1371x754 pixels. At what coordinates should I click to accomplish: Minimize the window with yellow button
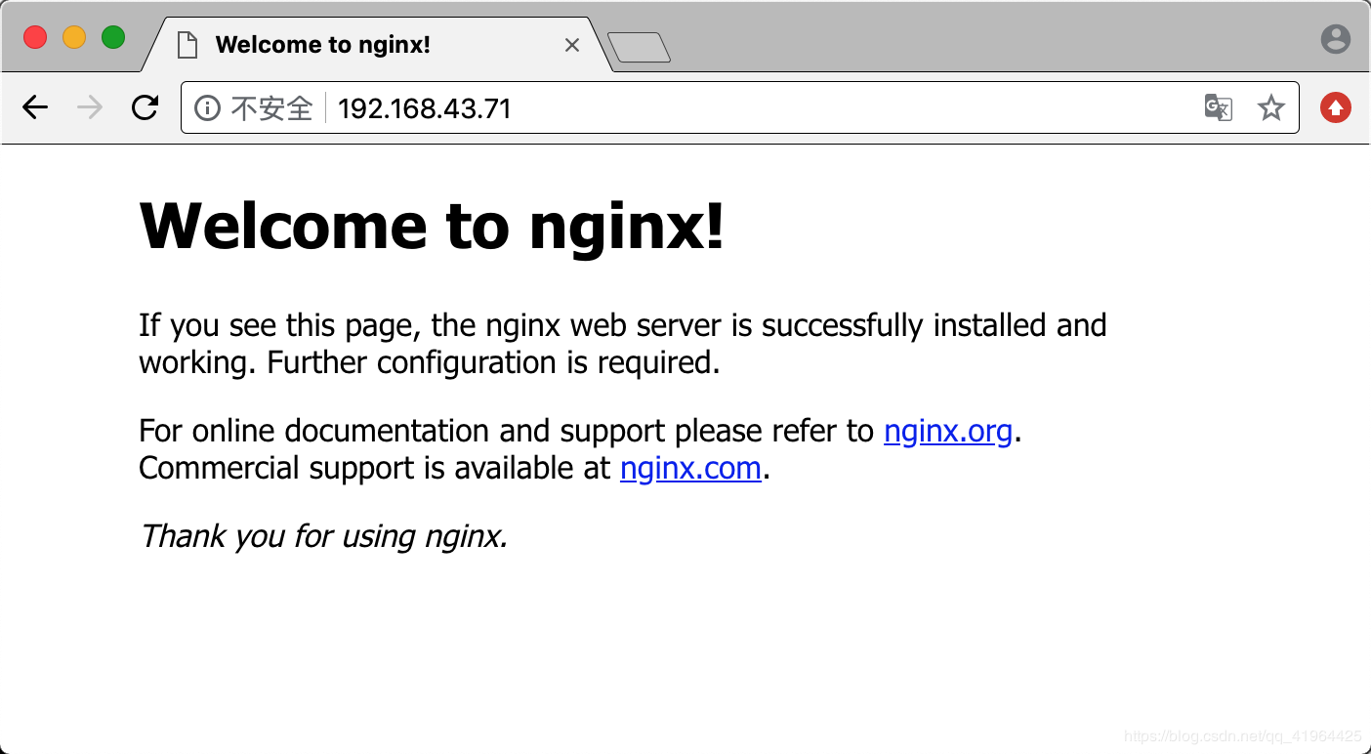pyautogui.click(x=74, y=38)
